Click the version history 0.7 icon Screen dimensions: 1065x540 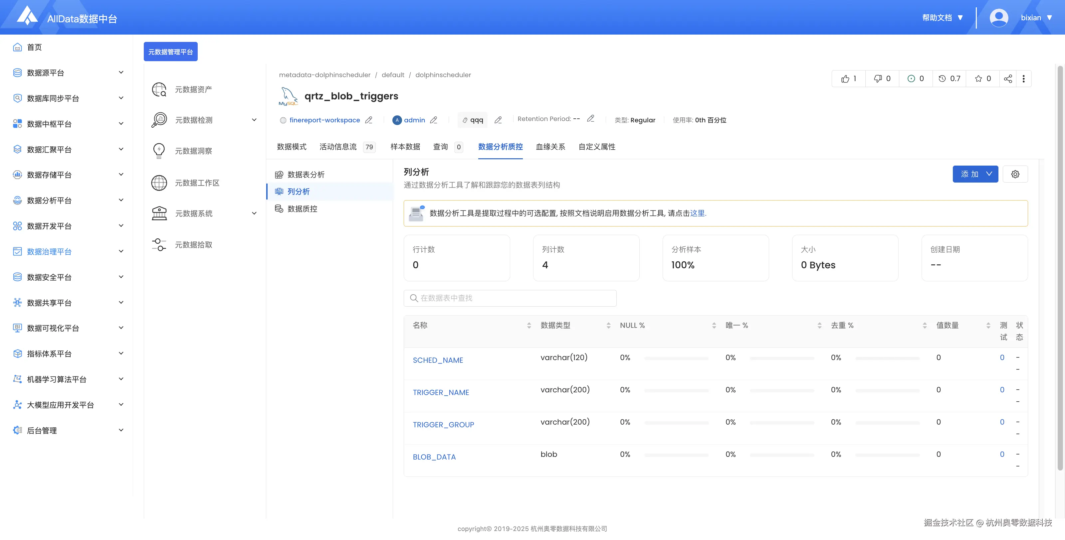pyautogui.click(x=942, y=78)
